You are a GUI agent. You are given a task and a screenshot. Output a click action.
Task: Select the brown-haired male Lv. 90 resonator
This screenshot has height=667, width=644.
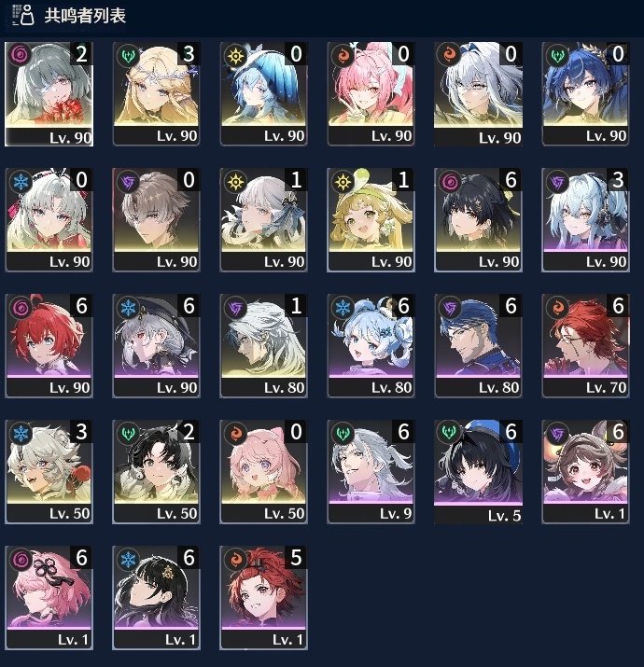(156, 219)
